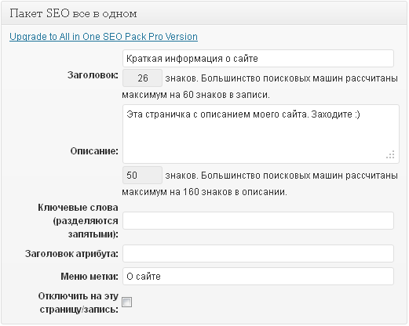Viewport: 409px width, 326px height.
Task: Select the title character counter showing 26
Action: click(x=142, y=78)
